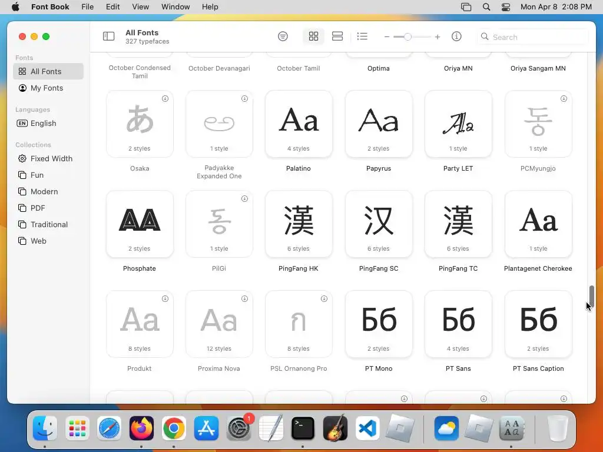The height and width of the screenshot is (452, 603).
Task: Click the Search field
Action: pyautogui.click(x=532, y=37)
